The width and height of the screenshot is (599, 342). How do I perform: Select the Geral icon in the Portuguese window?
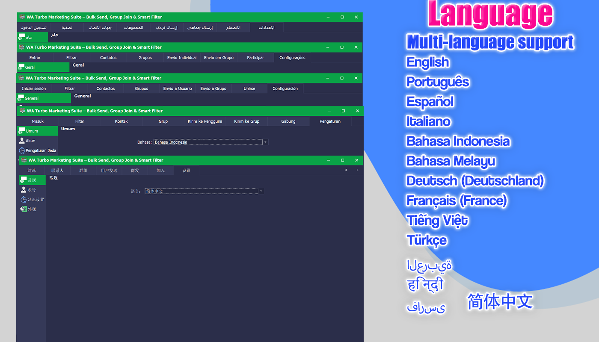[x=21, y=67]
